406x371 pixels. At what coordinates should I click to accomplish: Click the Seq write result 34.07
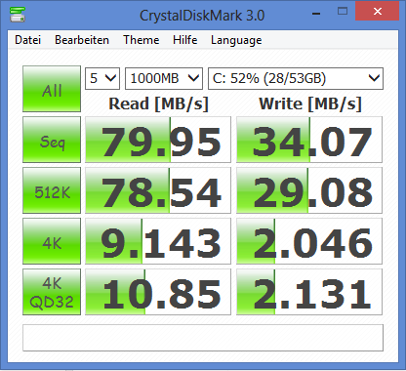coord(309,140)
